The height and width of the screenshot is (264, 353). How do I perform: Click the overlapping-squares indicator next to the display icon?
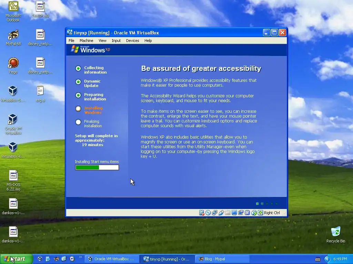241,212
